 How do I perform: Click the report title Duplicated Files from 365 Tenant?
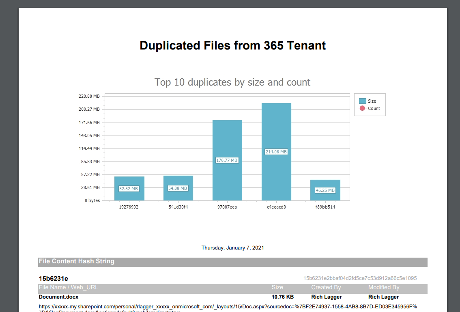pyautogui.click(x=232, y=45)
